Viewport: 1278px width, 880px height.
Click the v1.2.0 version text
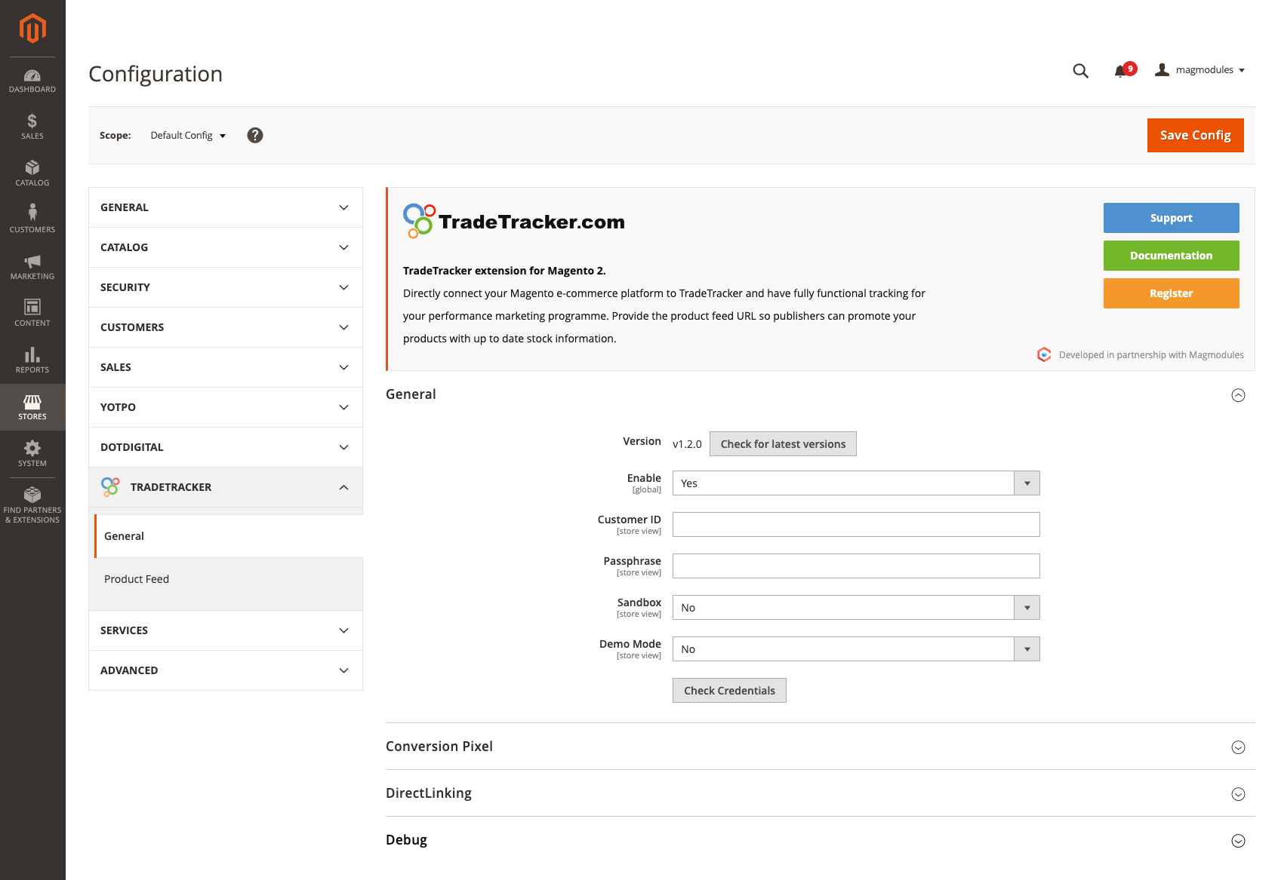pos(687,444)
